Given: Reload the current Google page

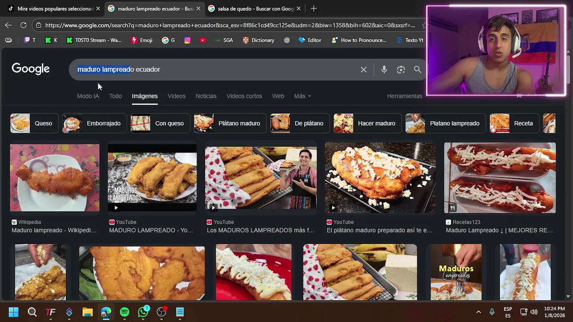Looking at the screenshot, I should pyautogui.click(x=23, y=25).
